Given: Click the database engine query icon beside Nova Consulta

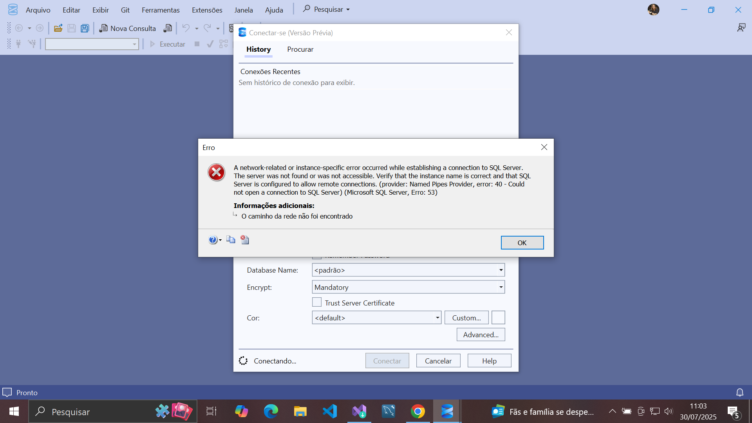Looking at the screenshot, I should pyautogui.click(x=168, y=28).
